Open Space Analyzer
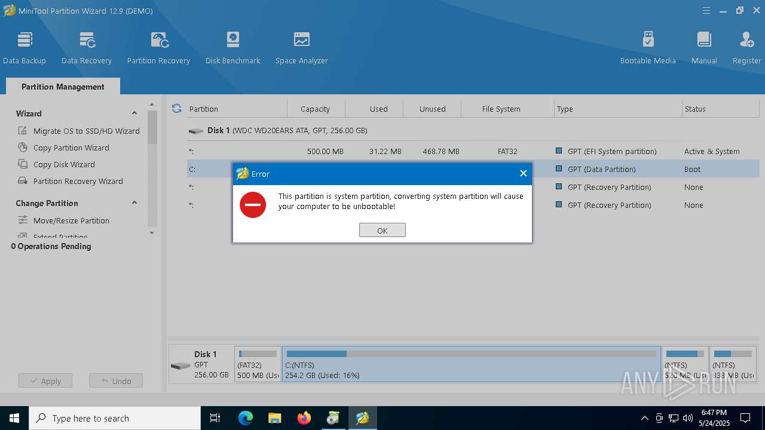This screenshot has height=430, width=765. (x=301, y=48)
